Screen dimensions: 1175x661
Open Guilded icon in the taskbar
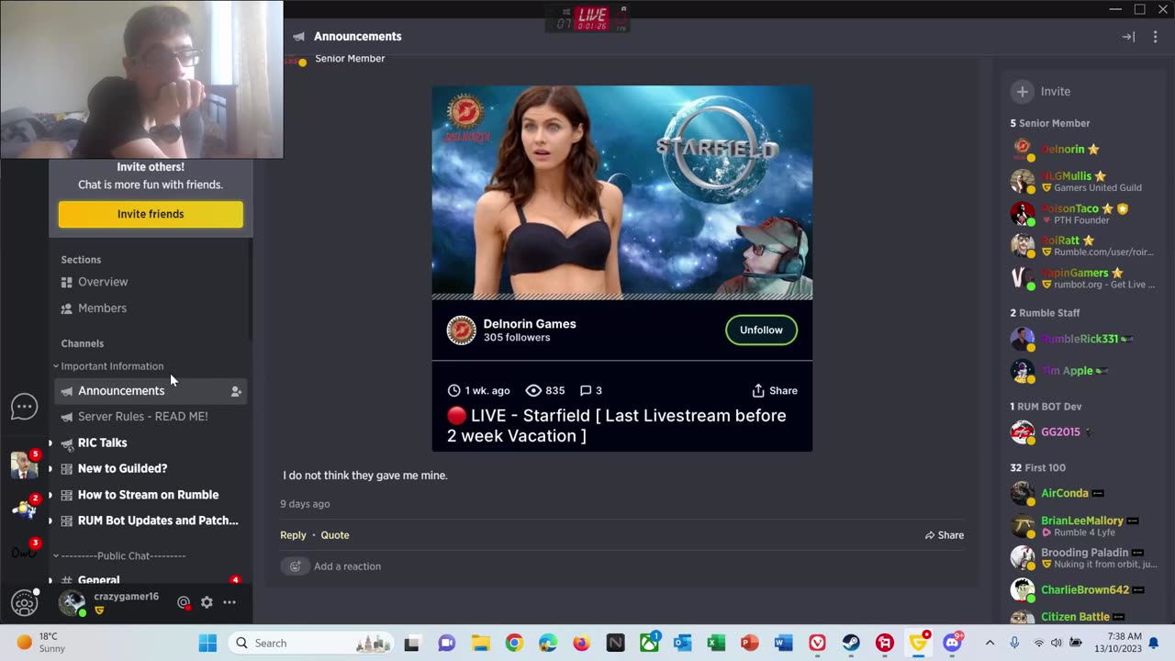918,643
